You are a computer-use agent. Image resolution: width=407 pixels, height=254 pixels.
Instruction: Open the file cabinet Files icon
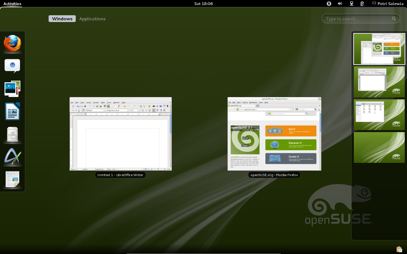(12, 134)
